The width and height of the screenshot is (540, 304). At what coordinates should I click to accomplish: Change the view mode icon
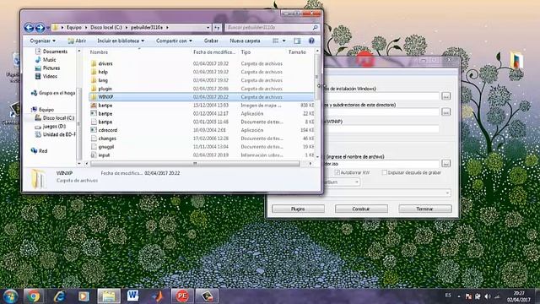276,41
